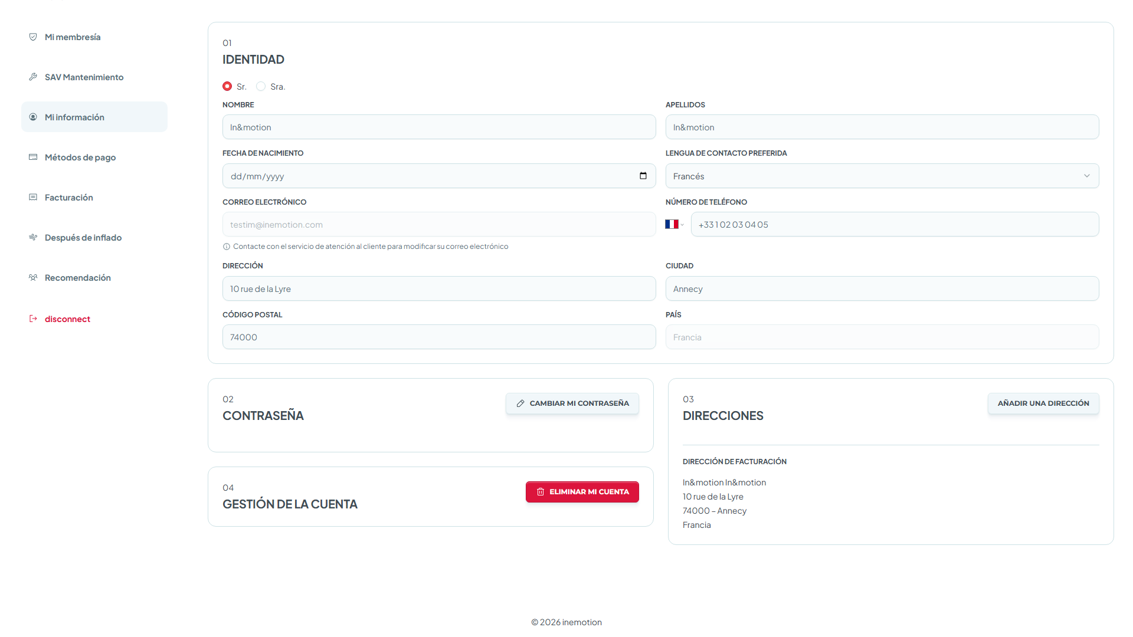This screenshot has width=1133, height=637.
Task: Click the '© 2026 inemotion' footer text
Action: click(x=566, y=622)
